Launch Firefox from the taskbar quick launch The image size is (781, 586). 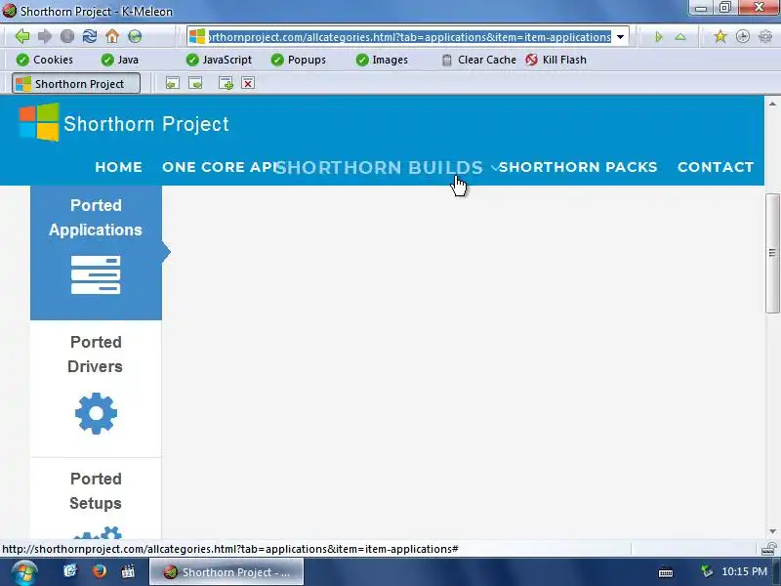click(x=100, y=570)
